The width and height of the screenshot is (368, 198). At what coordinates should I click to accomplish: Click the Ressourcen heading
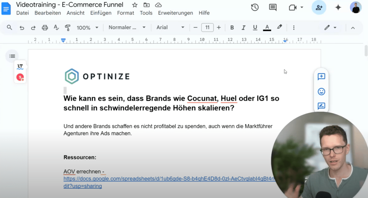pos(80,157)
